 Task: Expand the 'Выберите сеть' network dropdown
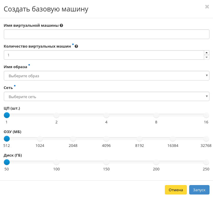(x=106, y=96)
